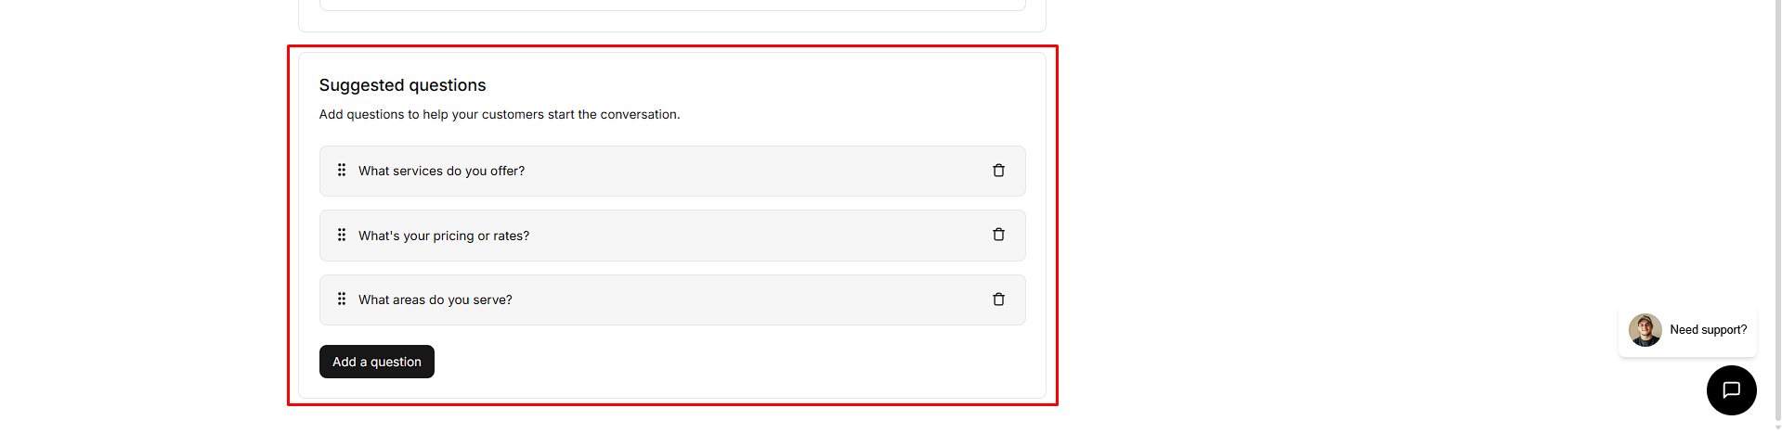1782x433 pixels.
Task: Click the support agent avatar photo
Action: [x=1645, y=330]
